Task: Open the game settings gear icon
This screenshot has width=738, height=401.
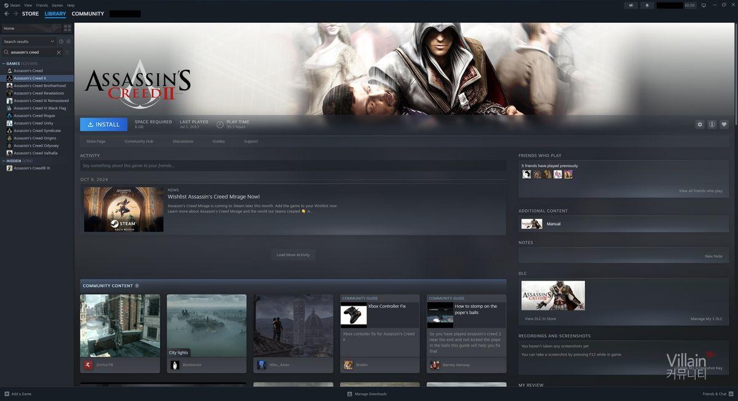Action: (x=699, y=125)
